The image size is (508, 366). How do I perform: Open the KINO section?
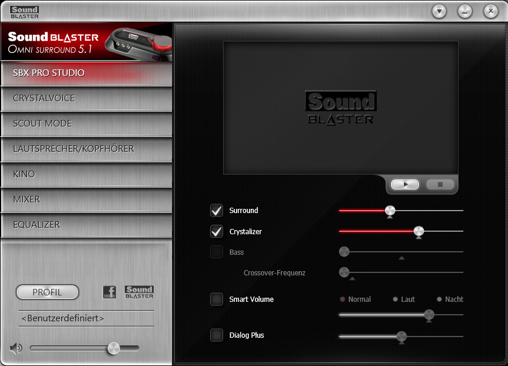point(87,174)
